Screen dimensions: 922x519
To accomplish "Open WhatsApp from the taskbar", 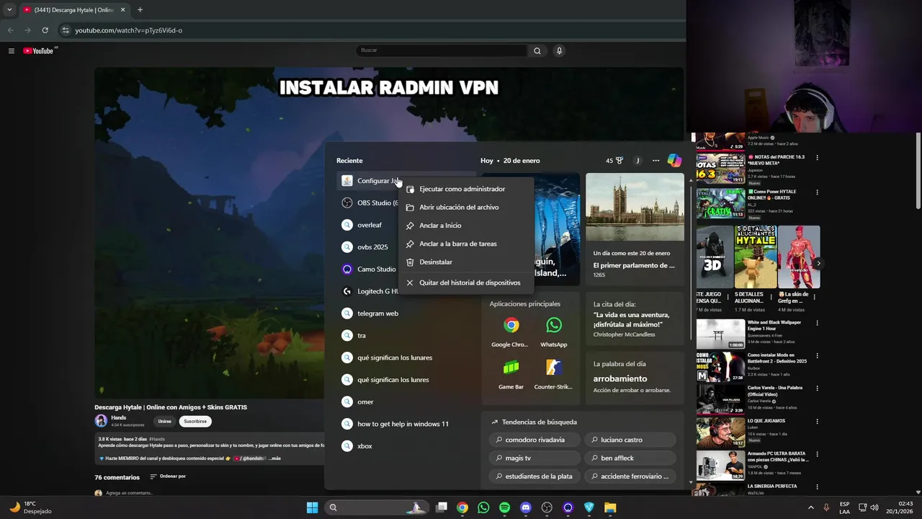I will coord(483,507).
